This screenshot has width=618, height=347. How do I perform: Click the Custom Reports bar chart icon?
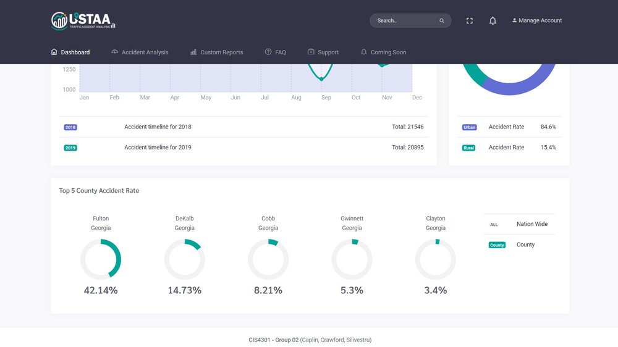pos(193,52)
